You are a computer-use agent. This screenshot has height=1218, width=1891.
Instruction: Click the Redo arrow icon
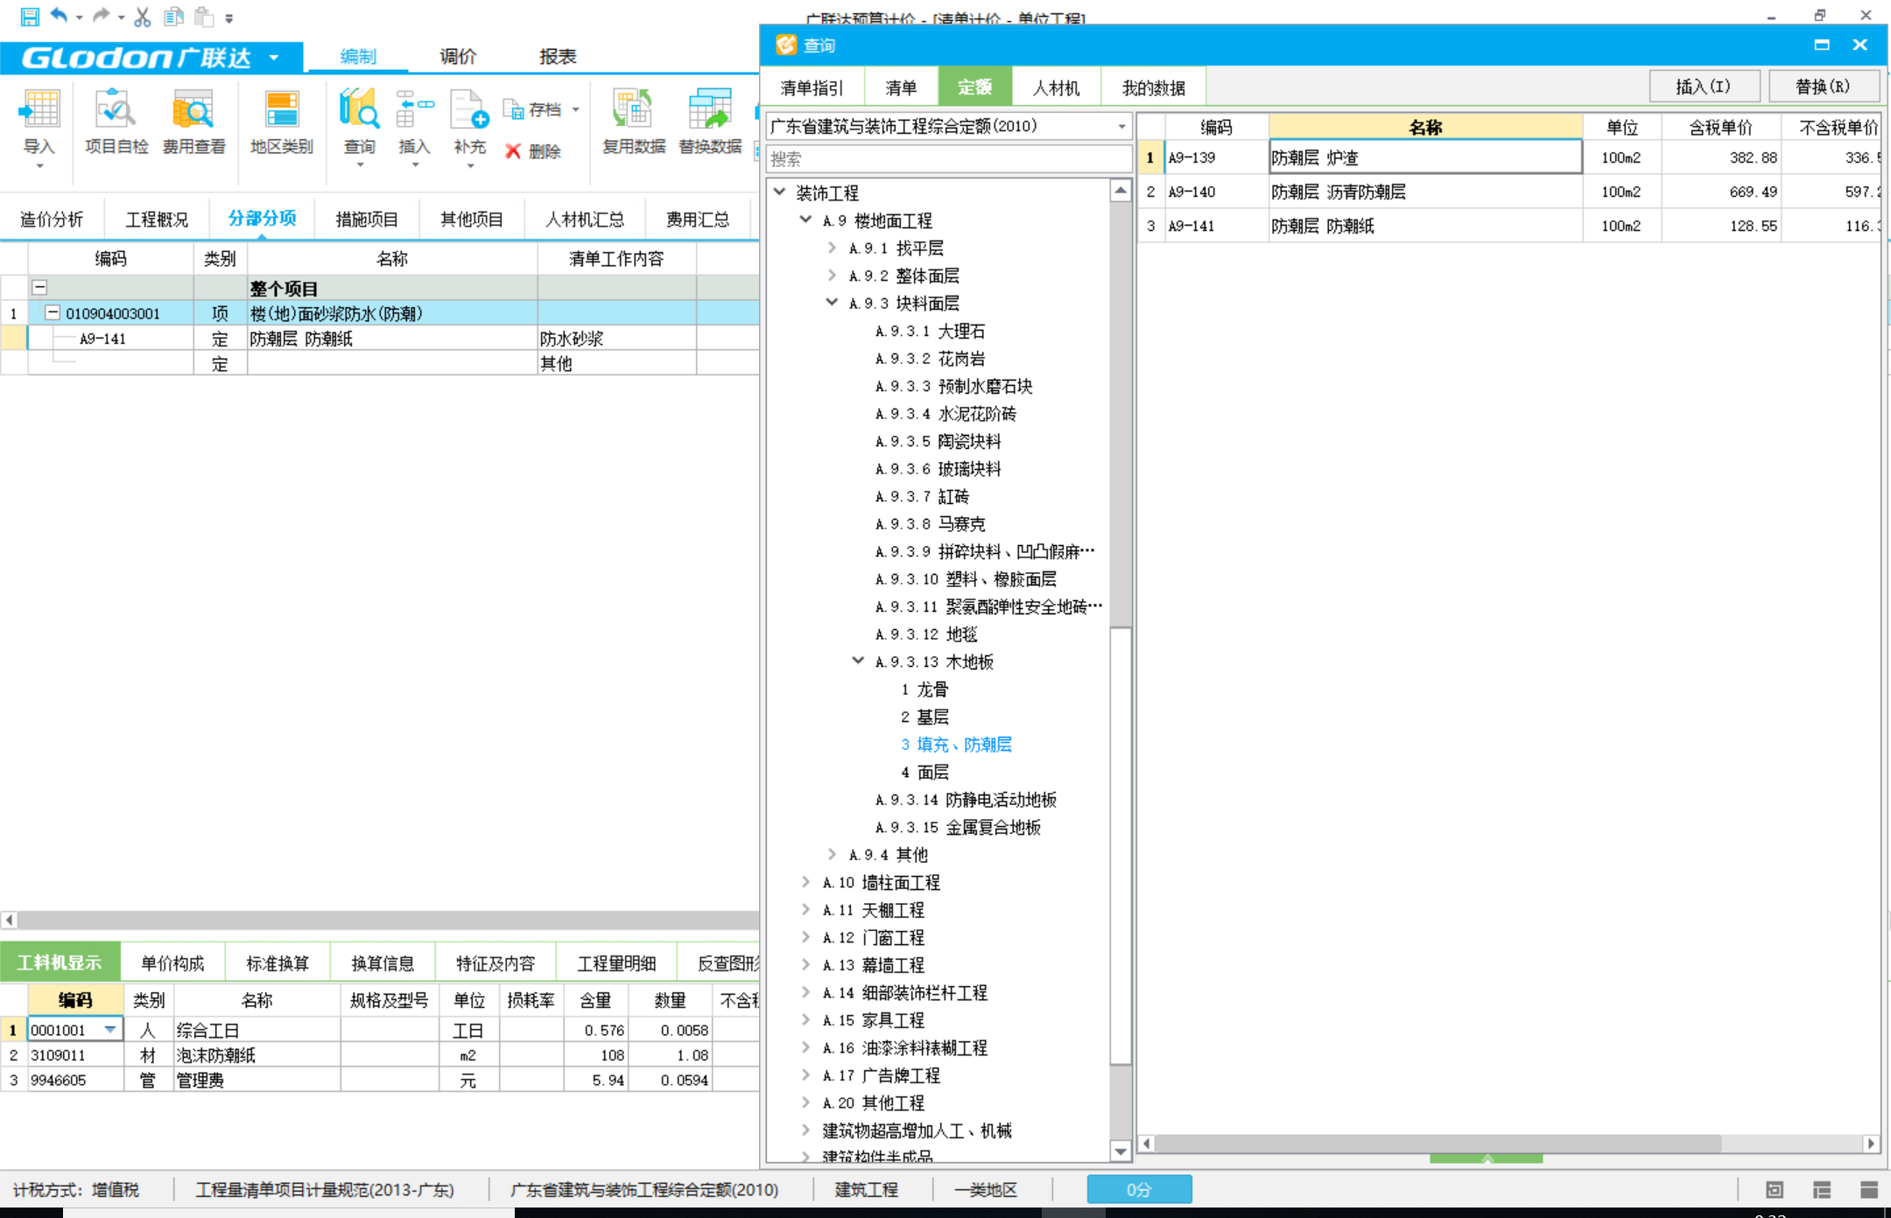point(101,15)
